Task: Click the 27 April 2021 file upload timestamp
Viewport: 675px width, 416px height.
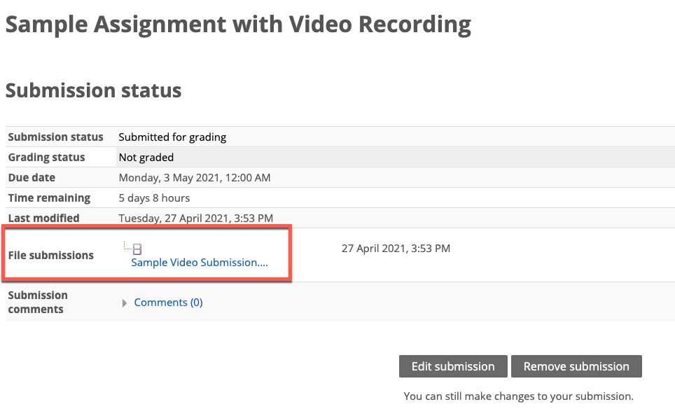Action: (x=396, y=249)
